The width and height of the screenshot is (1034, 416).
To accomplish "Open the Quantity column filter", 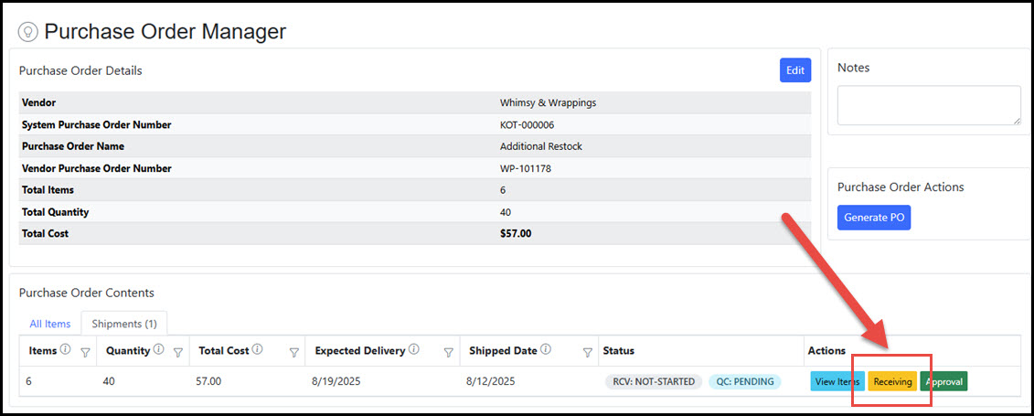I will 178,352.
